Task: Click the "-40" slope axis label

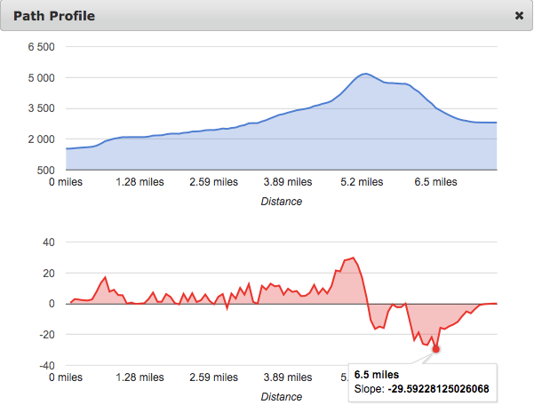Action: tap(45, 365)
